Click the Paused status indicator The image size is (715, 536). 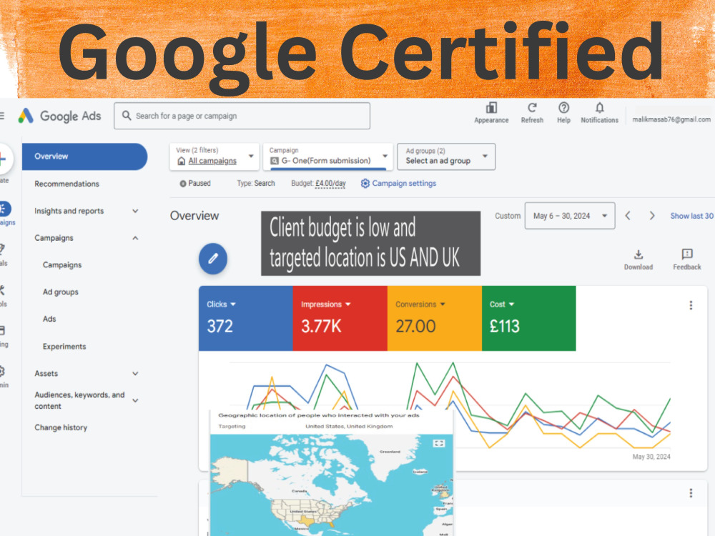click(195, 183)
